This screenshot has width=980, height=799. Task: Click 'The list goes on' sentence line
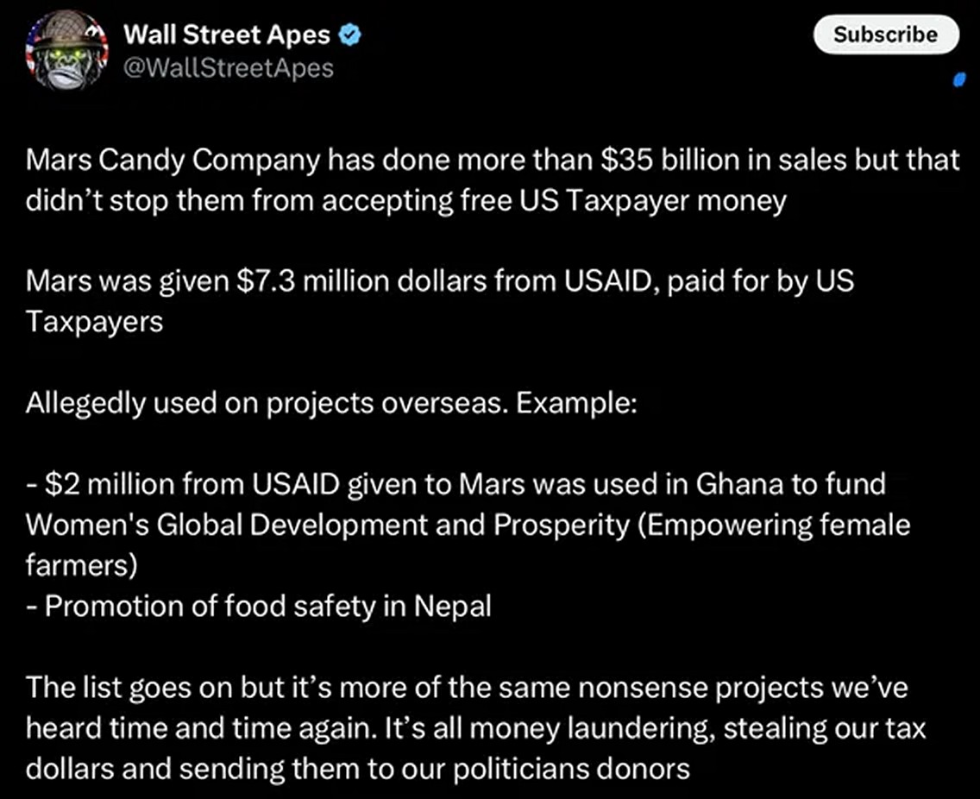point(467,689)
